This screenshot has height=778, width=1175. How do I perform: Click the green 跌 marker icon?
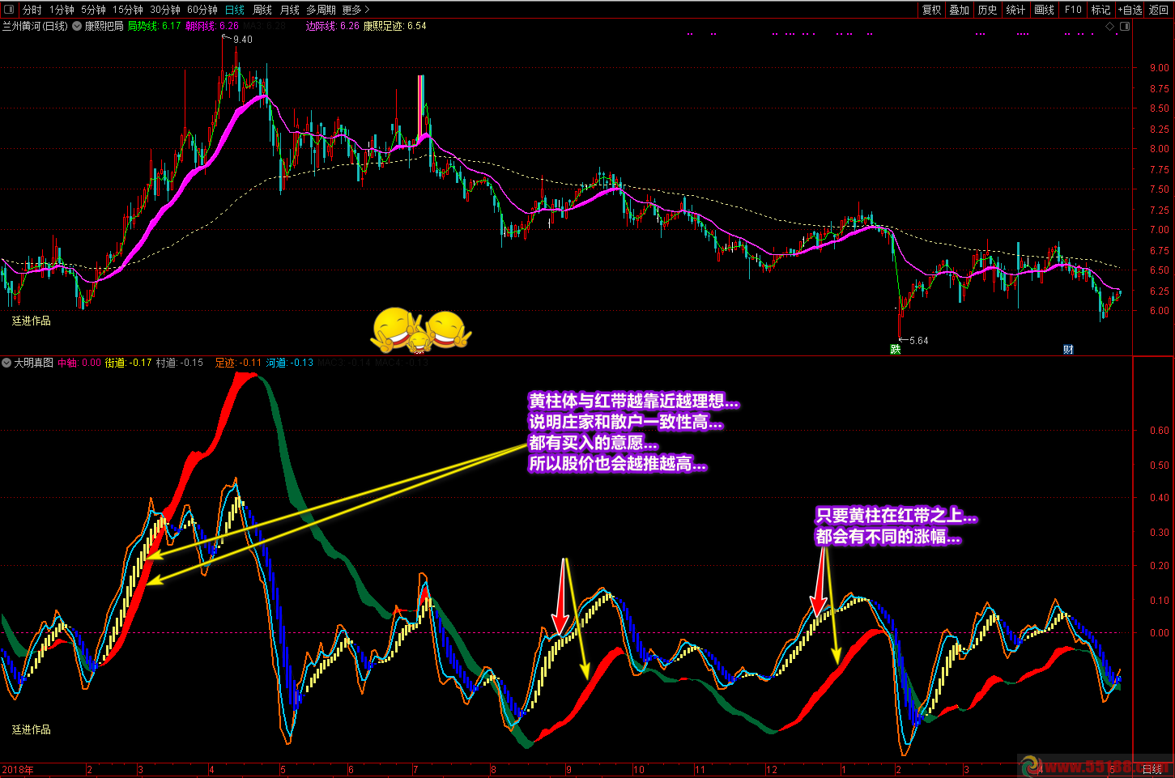point(895,349)
